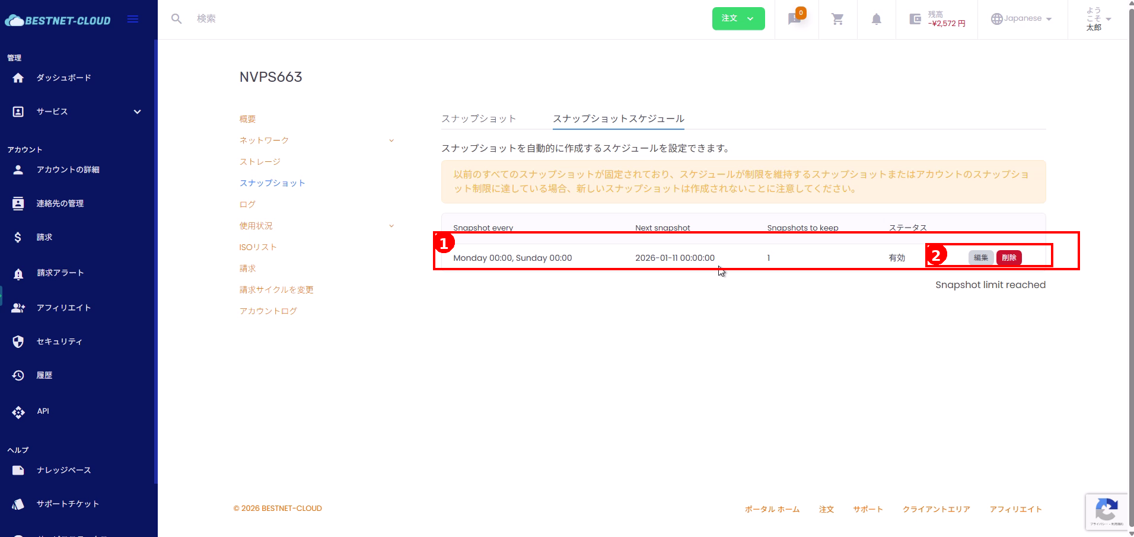The height and width of the screenshot is (537, 1134).
Task: Switch to the スナップショット tab
Action: click(x=478, y=119)
